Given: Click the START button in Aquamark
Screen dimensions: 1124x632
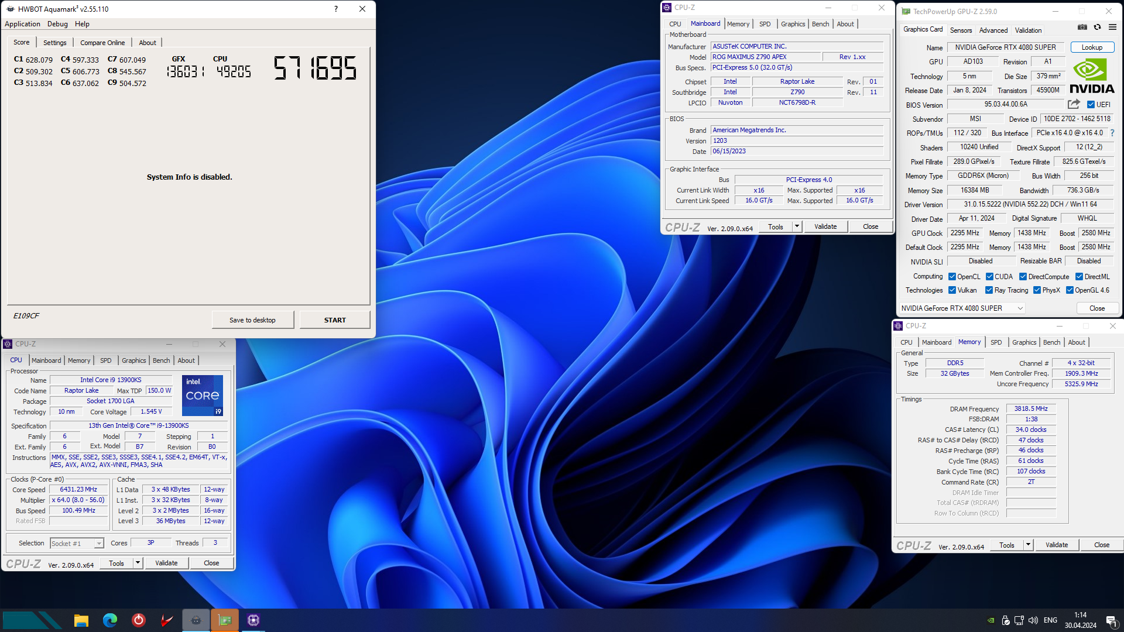Looking at the screenshot, I should [x=335, y=320].
